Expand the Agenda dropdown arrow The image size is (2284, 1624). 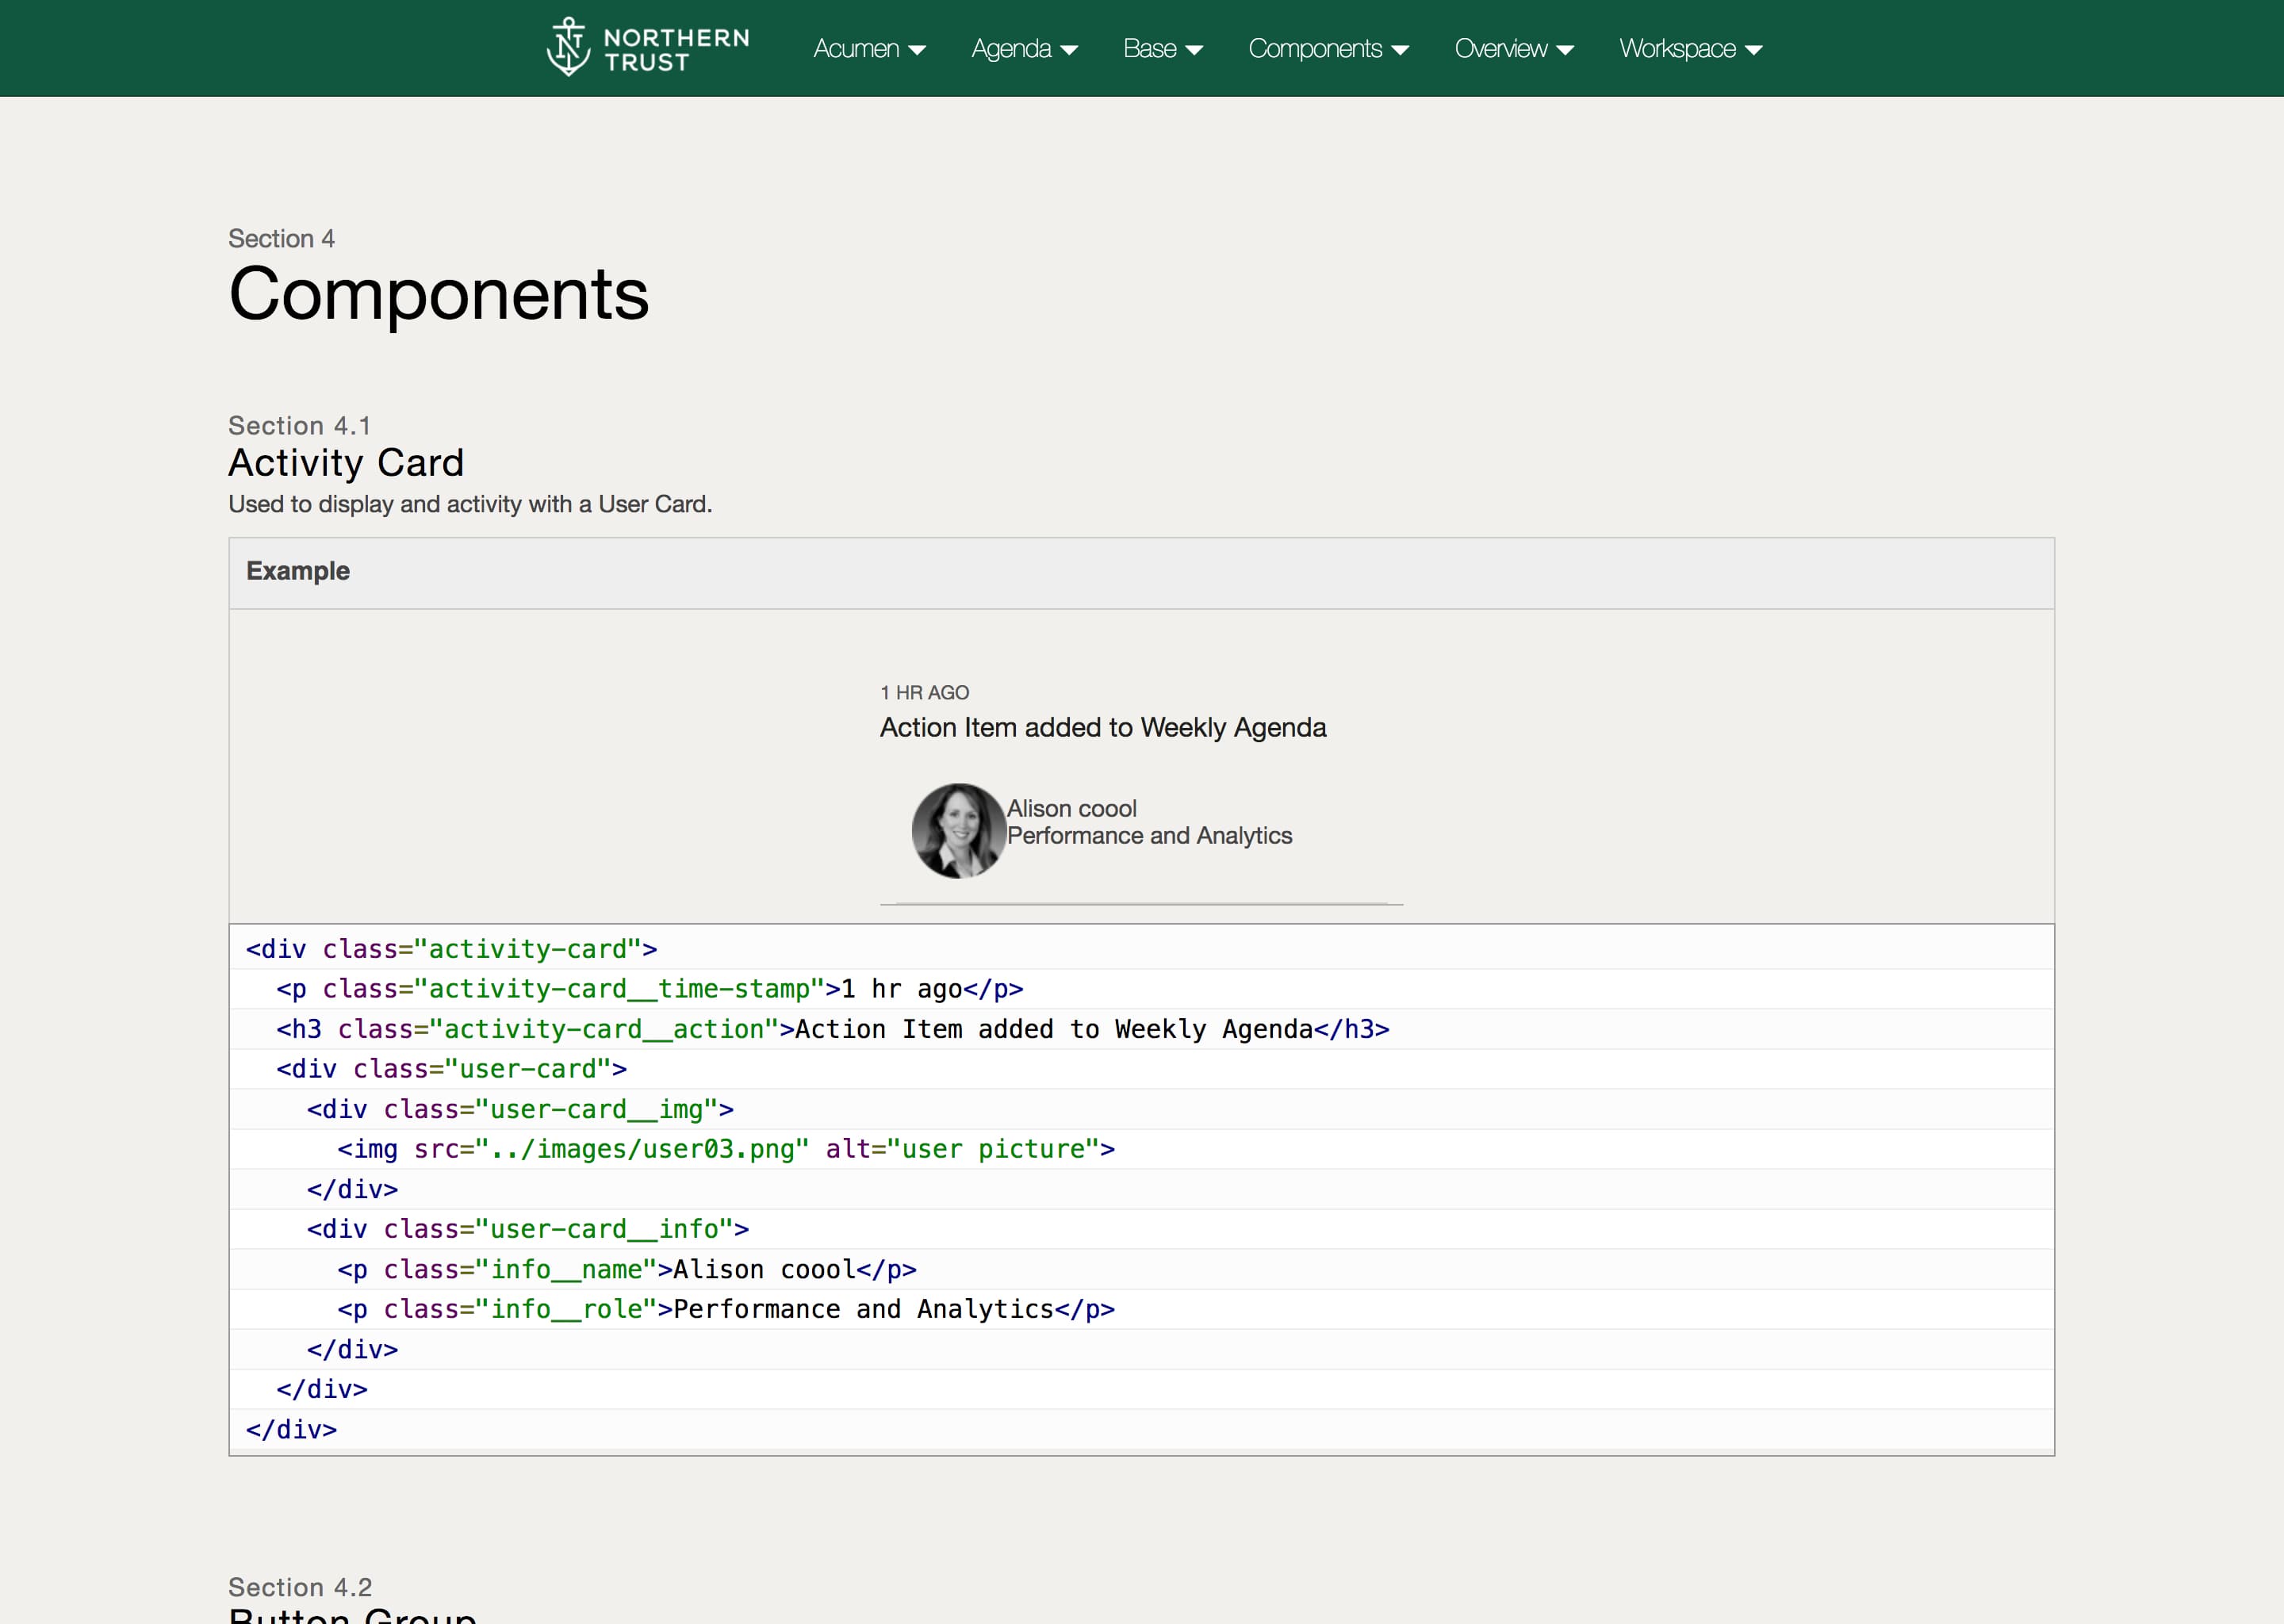[x=1069, y=50]
